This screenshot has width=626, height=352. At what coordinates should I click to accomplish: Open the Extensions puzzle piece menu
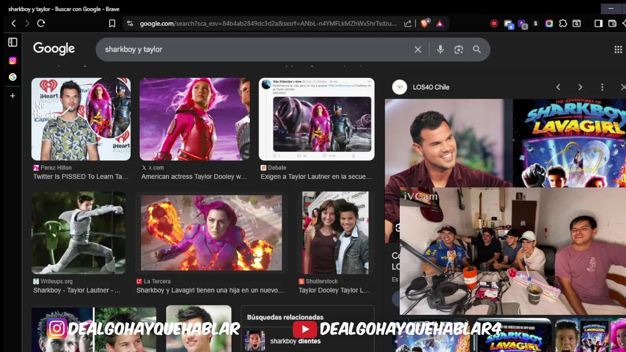563,23
